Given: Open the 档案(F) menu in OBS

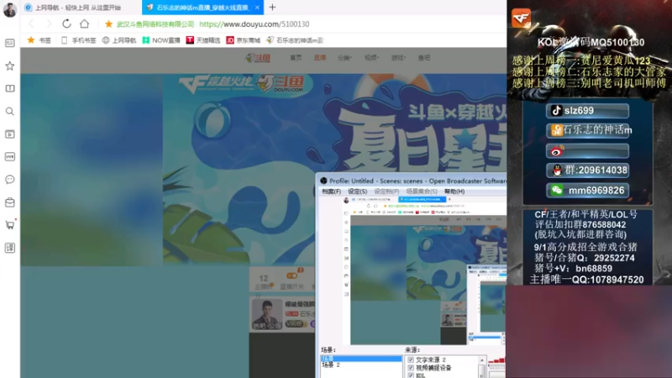Looking at the screenshot, I should (331, 192).
